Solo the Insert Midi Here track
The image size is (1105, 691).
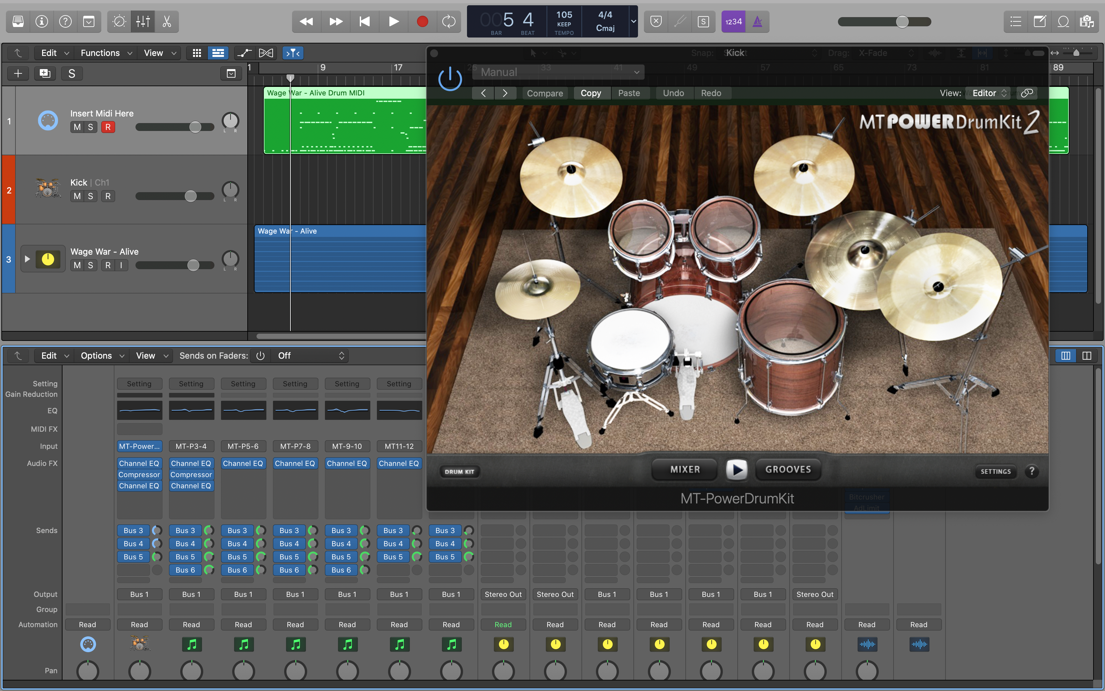tap(90, 127)
